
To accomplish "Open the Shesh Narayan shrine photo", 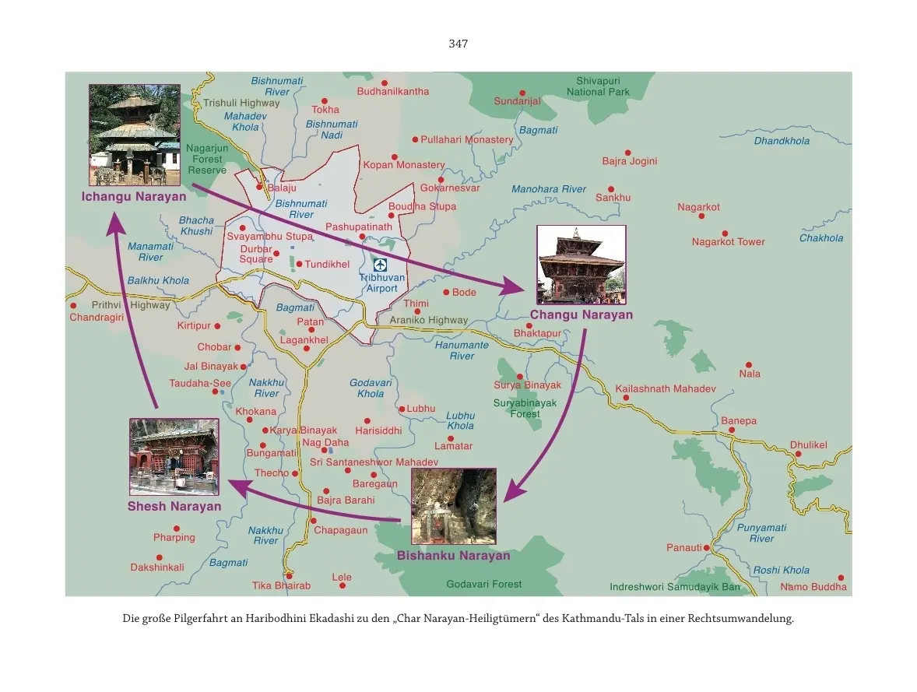I will click(174, 457).
